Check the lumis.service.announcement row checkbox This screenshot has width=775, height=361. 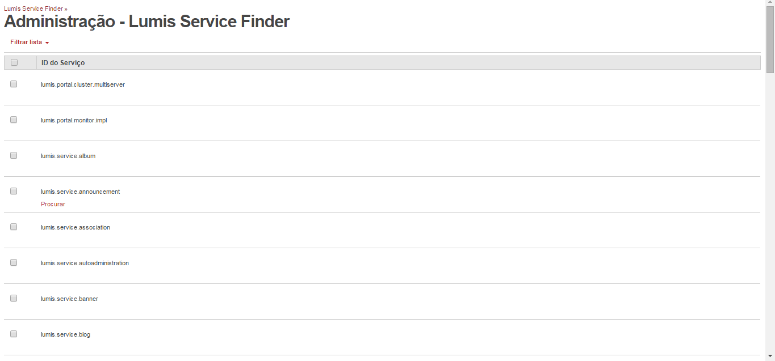click(x=14, y=191)
